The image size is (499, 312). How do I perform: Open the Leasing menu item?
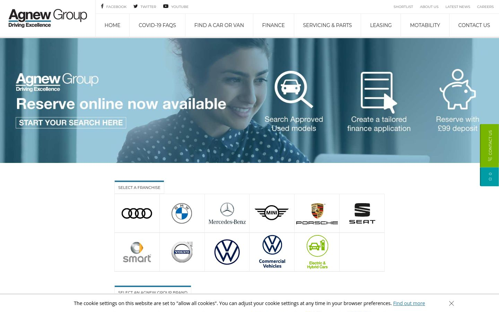(x=381, y=25)
